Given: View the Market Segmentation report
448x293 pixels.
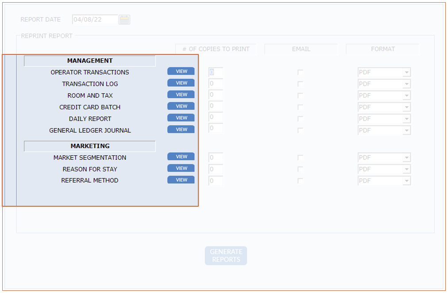Looking at the screenshot, I should pyautogui.click(x=181, y=157).
